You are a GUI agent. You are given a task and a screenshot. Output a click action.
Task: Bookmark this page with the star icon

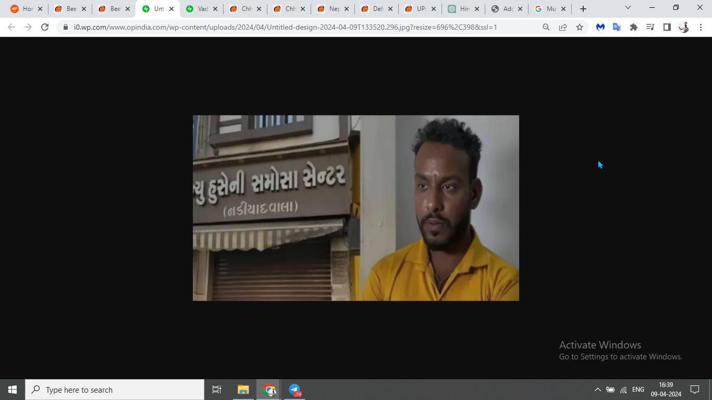coord(580,27)
